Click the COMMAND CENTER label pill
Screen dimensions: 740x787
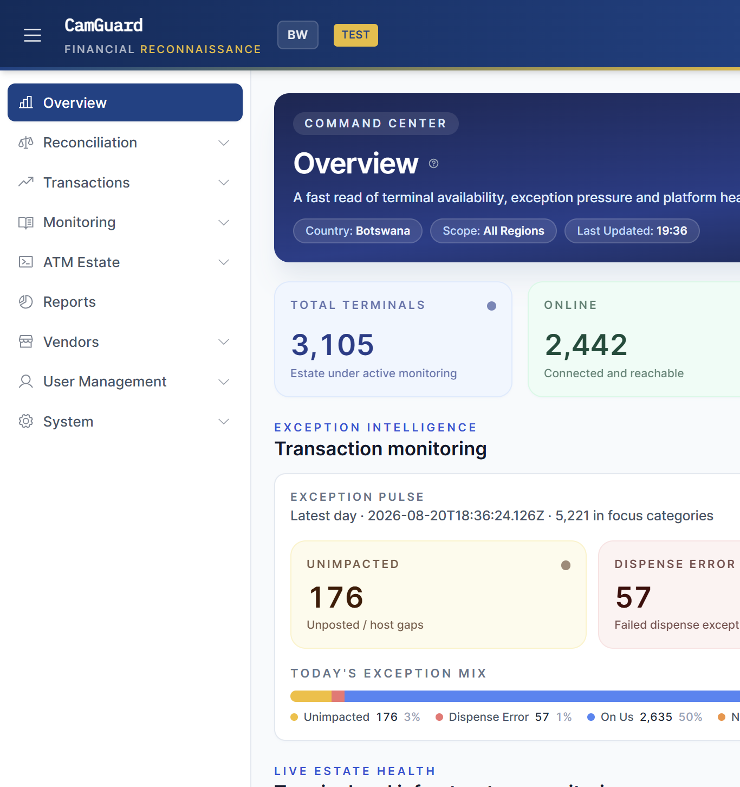pos(376,124)
